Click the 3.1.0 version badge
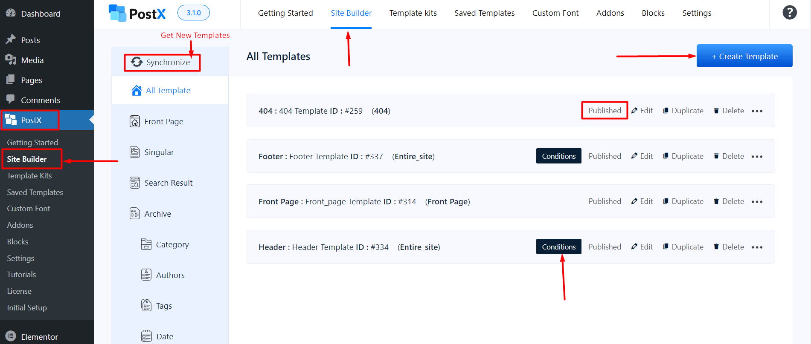 coord(193,13)
